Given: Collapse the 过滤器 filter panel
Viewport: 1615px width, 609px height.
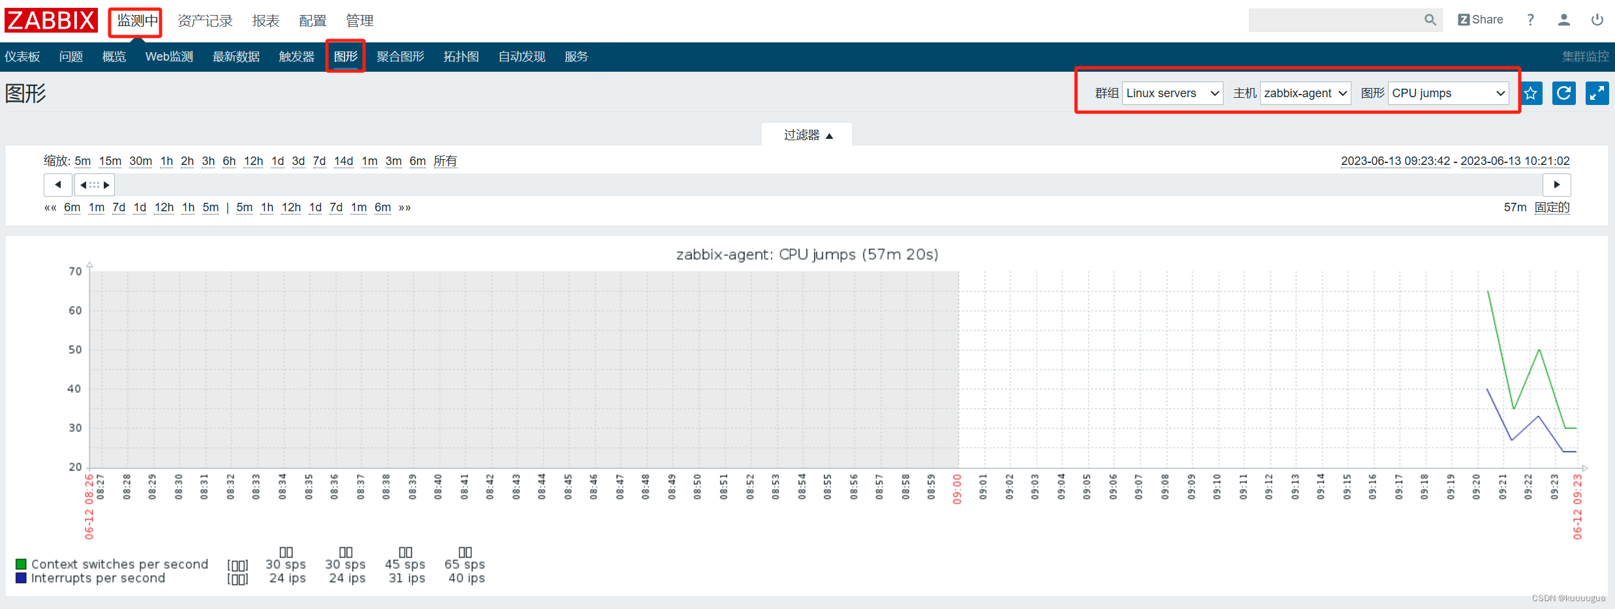Looking at the screenshot, I should (x=807, y=135).
